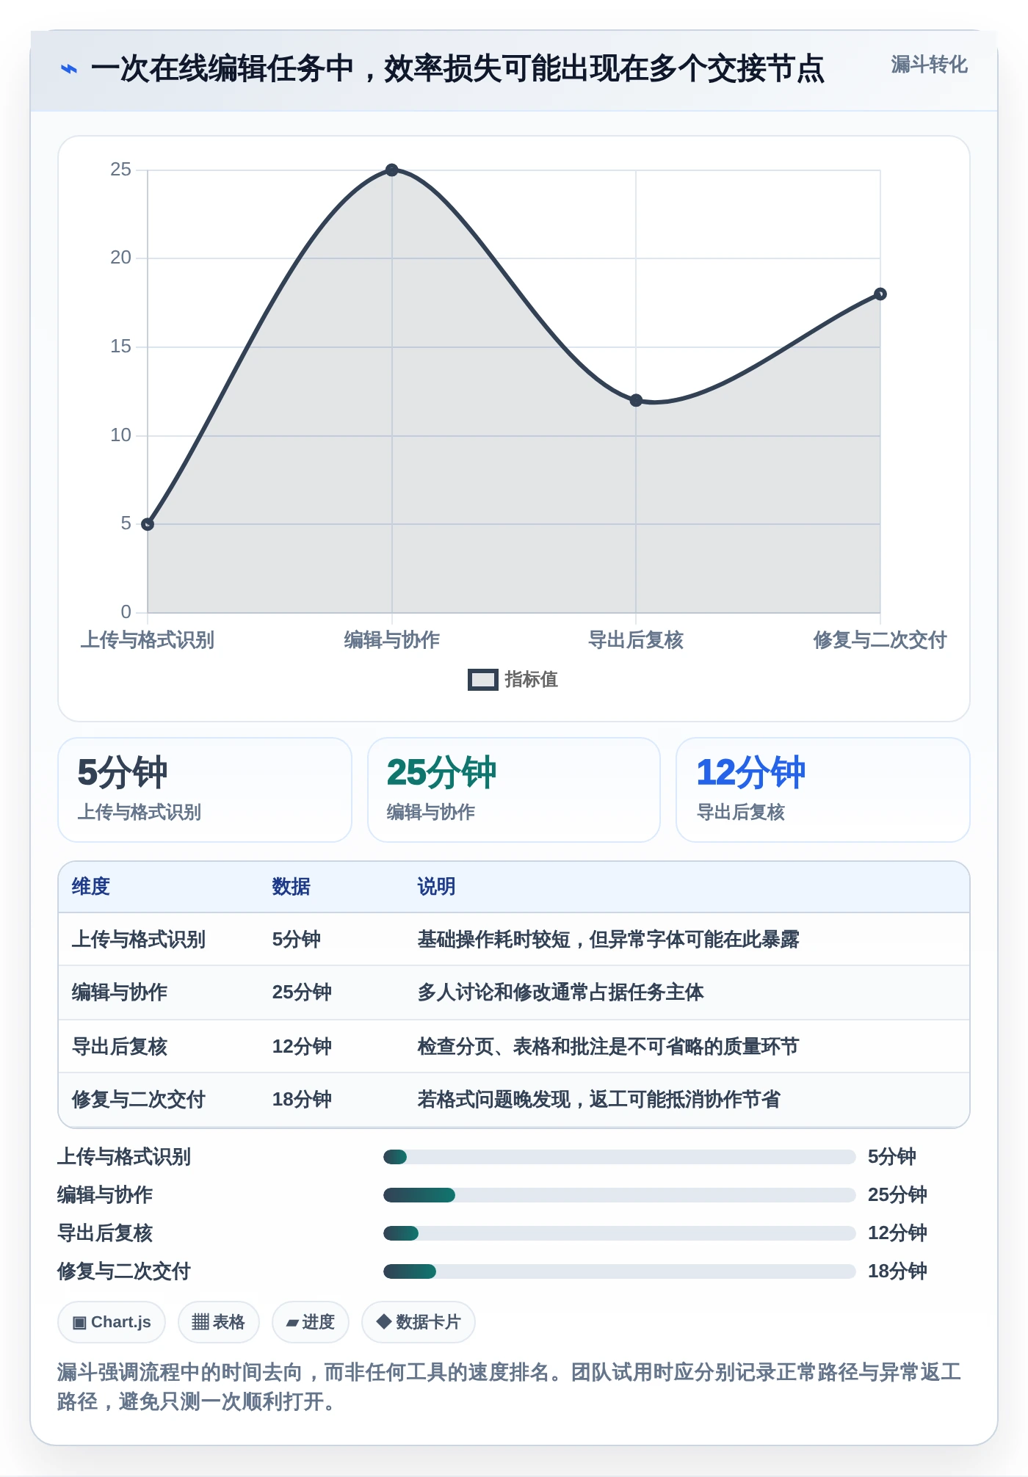Select the data point for 修复与二次交付

[x=880, y=294]
